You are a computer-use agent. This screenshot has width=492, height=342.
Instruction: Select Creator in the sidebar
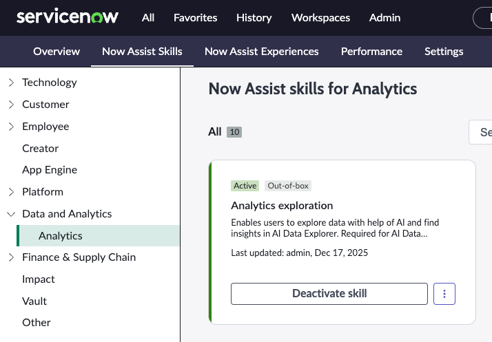tap(40, 148)
